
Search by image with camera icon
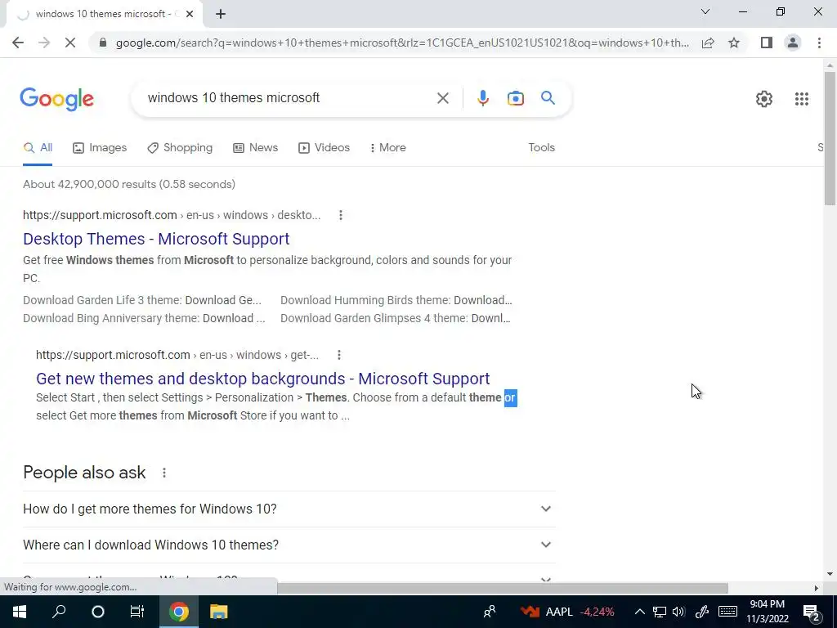point(515,98)
